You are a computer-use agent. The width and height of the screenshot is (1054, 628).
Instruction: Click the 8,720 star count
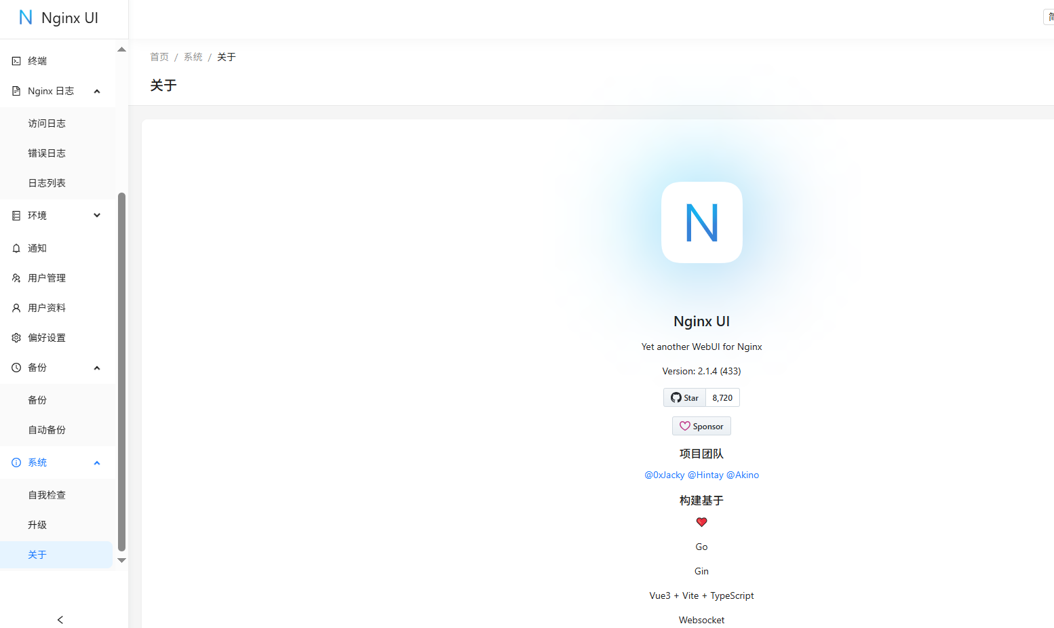click(x=722, y=397)
